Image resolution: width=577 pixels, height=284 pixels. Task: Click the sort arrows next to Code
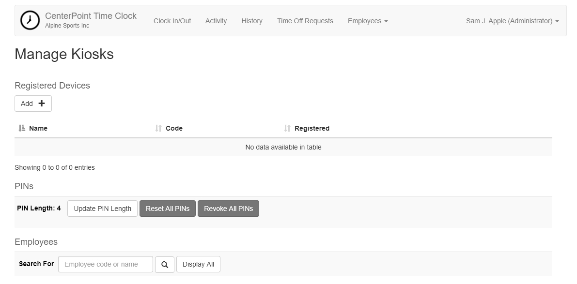(158, 128)
